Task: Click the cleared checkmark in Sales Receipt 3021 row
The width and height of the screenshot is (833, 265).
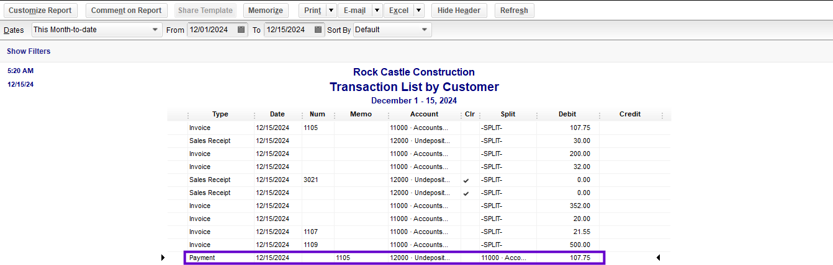Action: coord(466,180)
